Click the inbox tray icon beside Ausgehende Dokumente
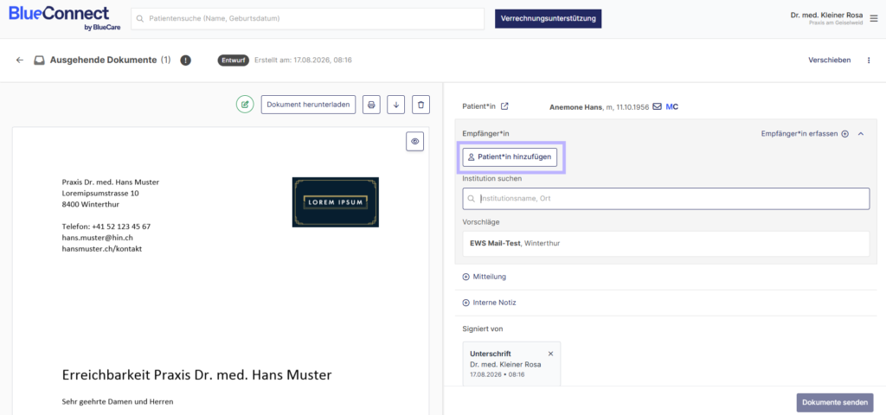Screen dimensions: 886x415 point(39,60)
